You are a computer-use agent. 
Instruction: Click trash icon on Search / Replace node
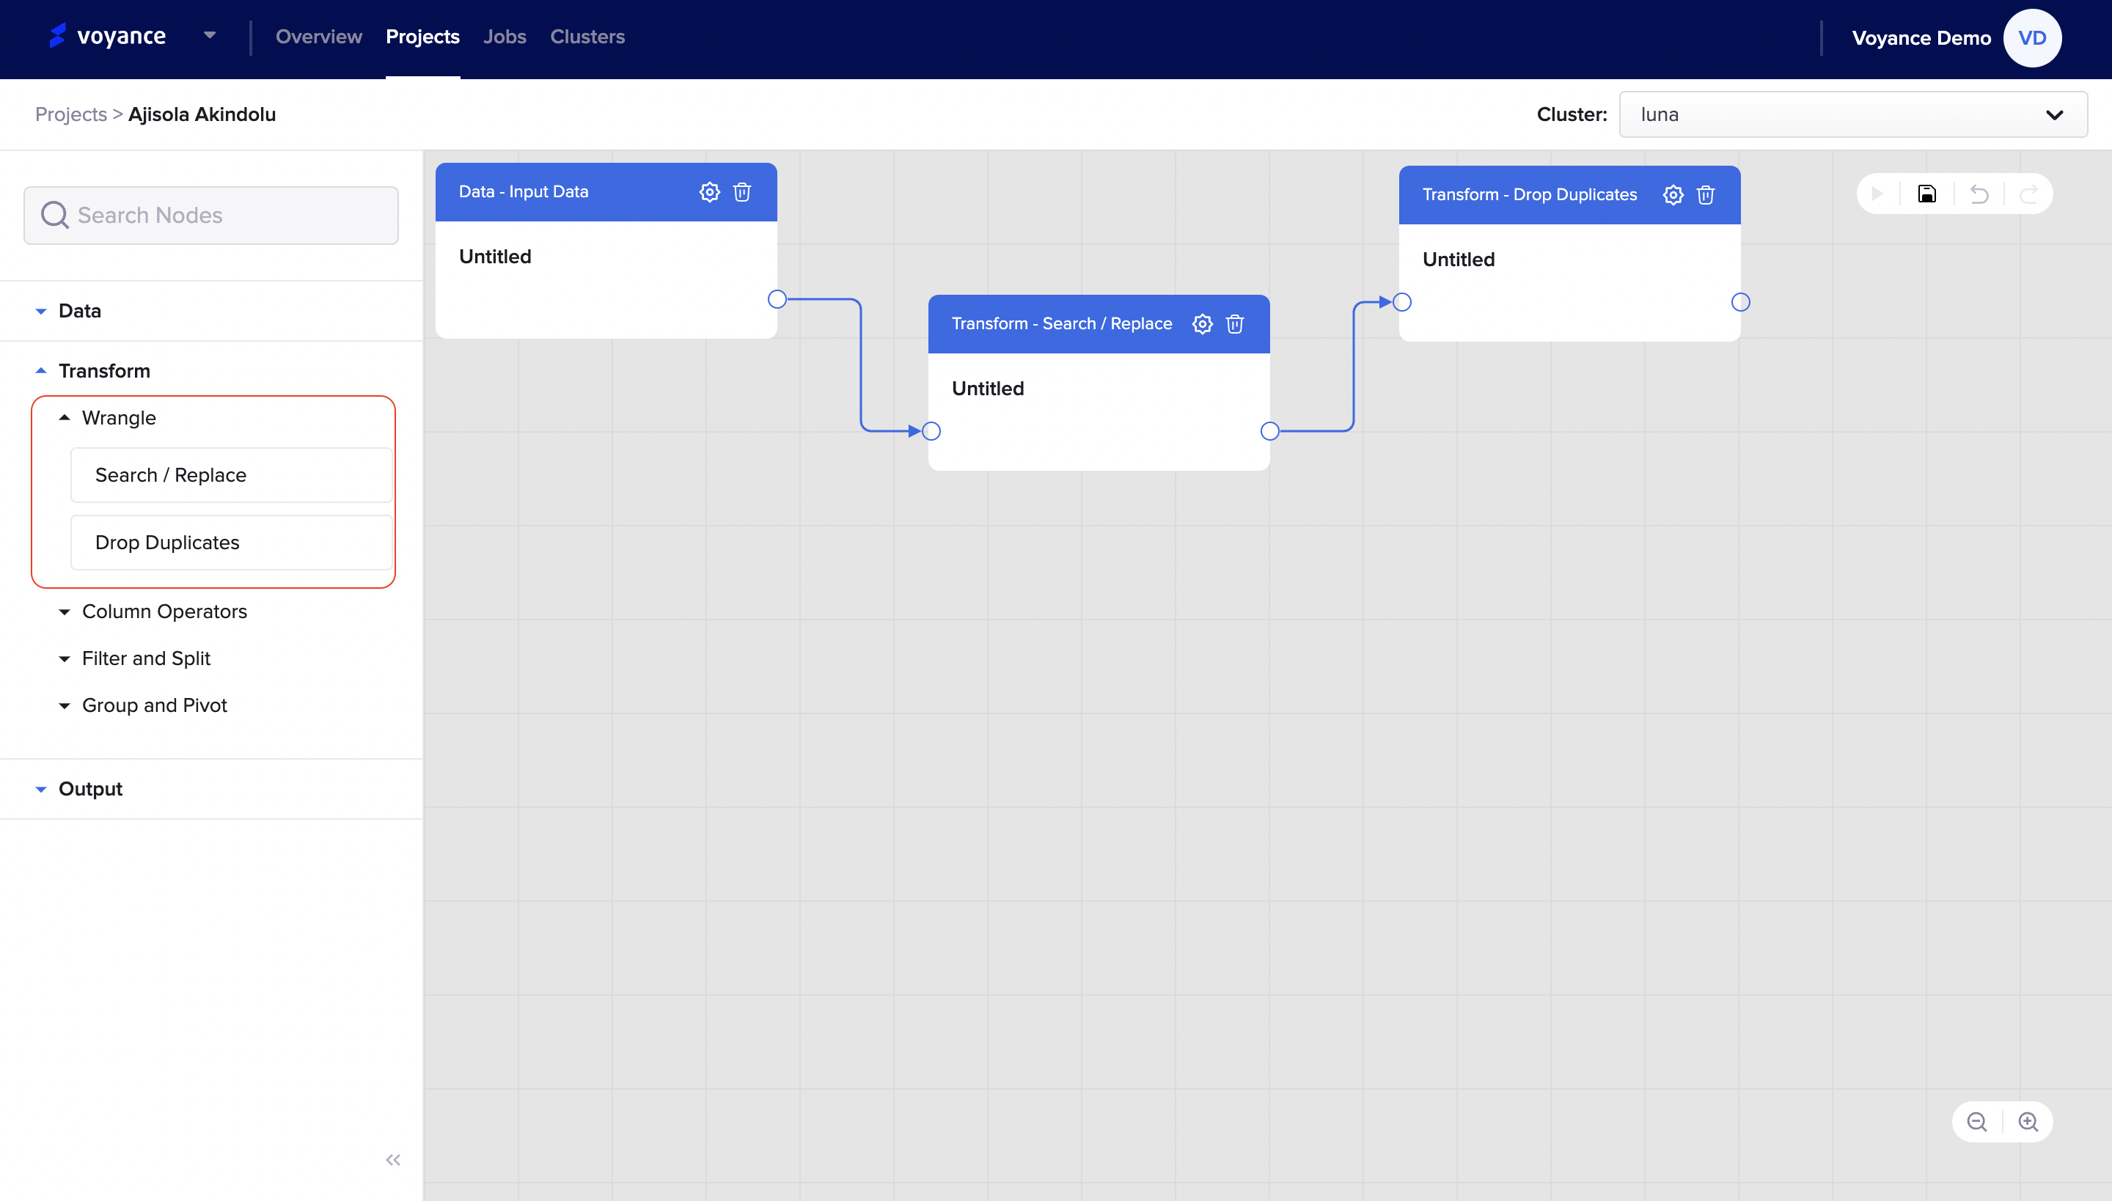click(1234, 324)
